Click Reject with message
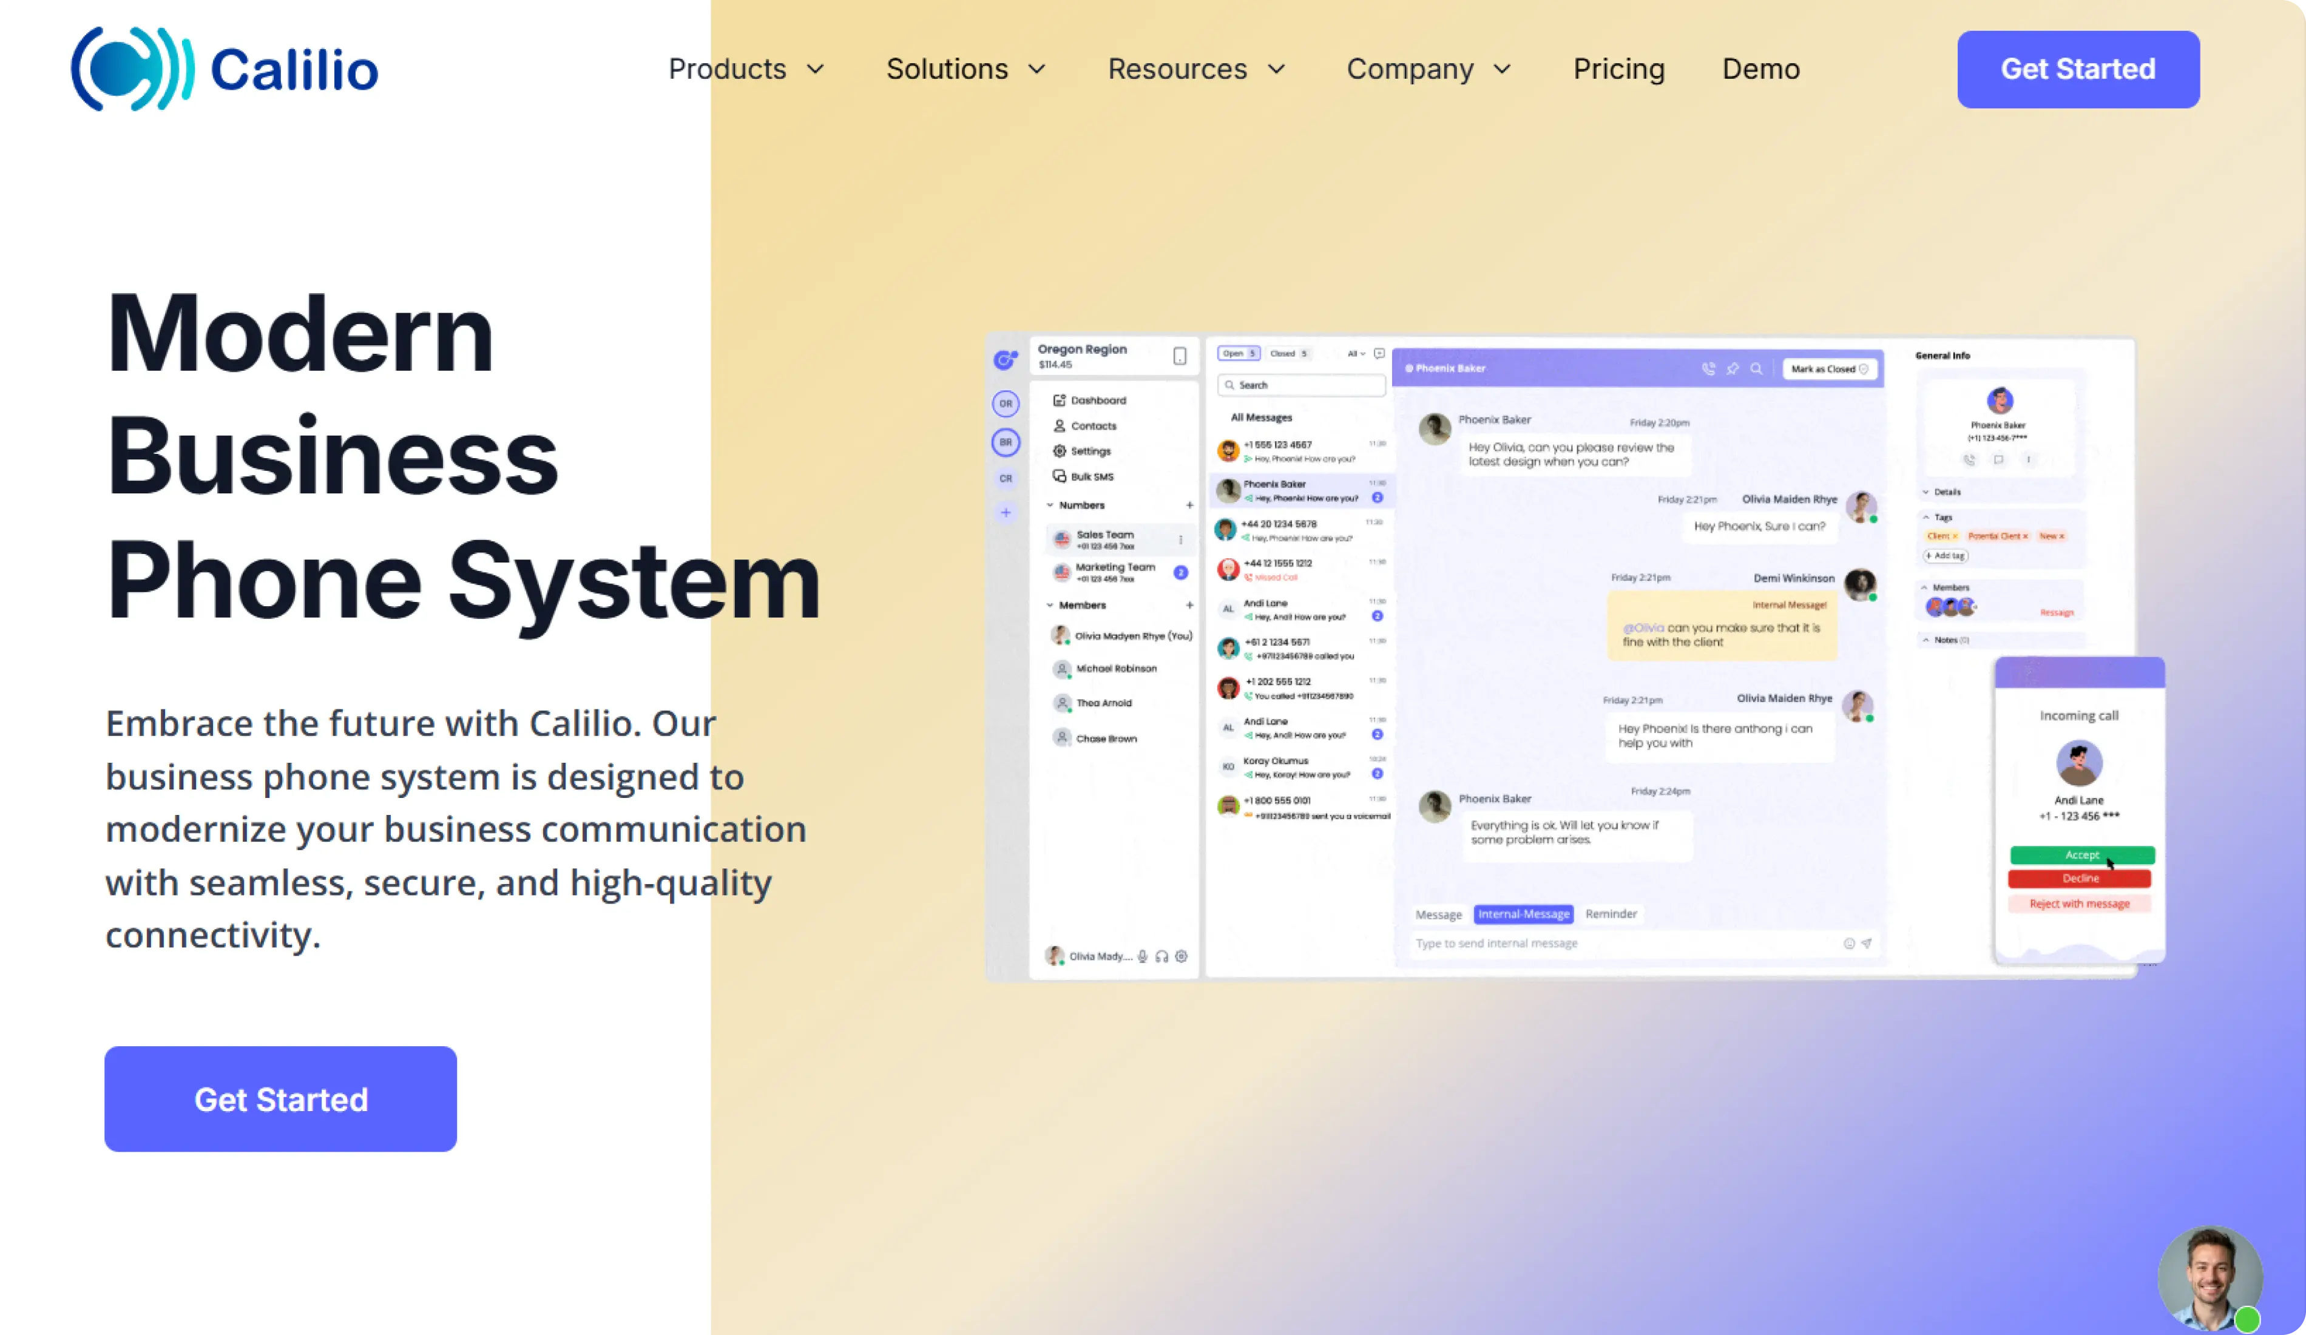This screenshot has width=2306, height=1335. click(2079, 904)
